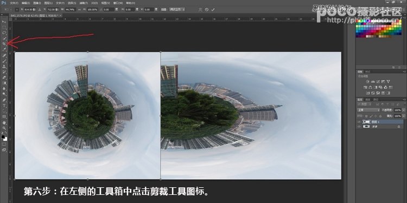407x203 pixels.
Task: Add a Curves adjustment
Action: [x=378, y=82]
